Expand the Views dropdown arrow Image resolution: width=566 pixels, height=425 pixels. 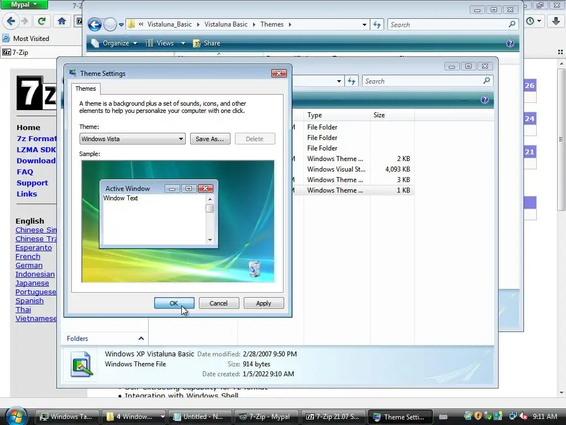coord(183,43)
